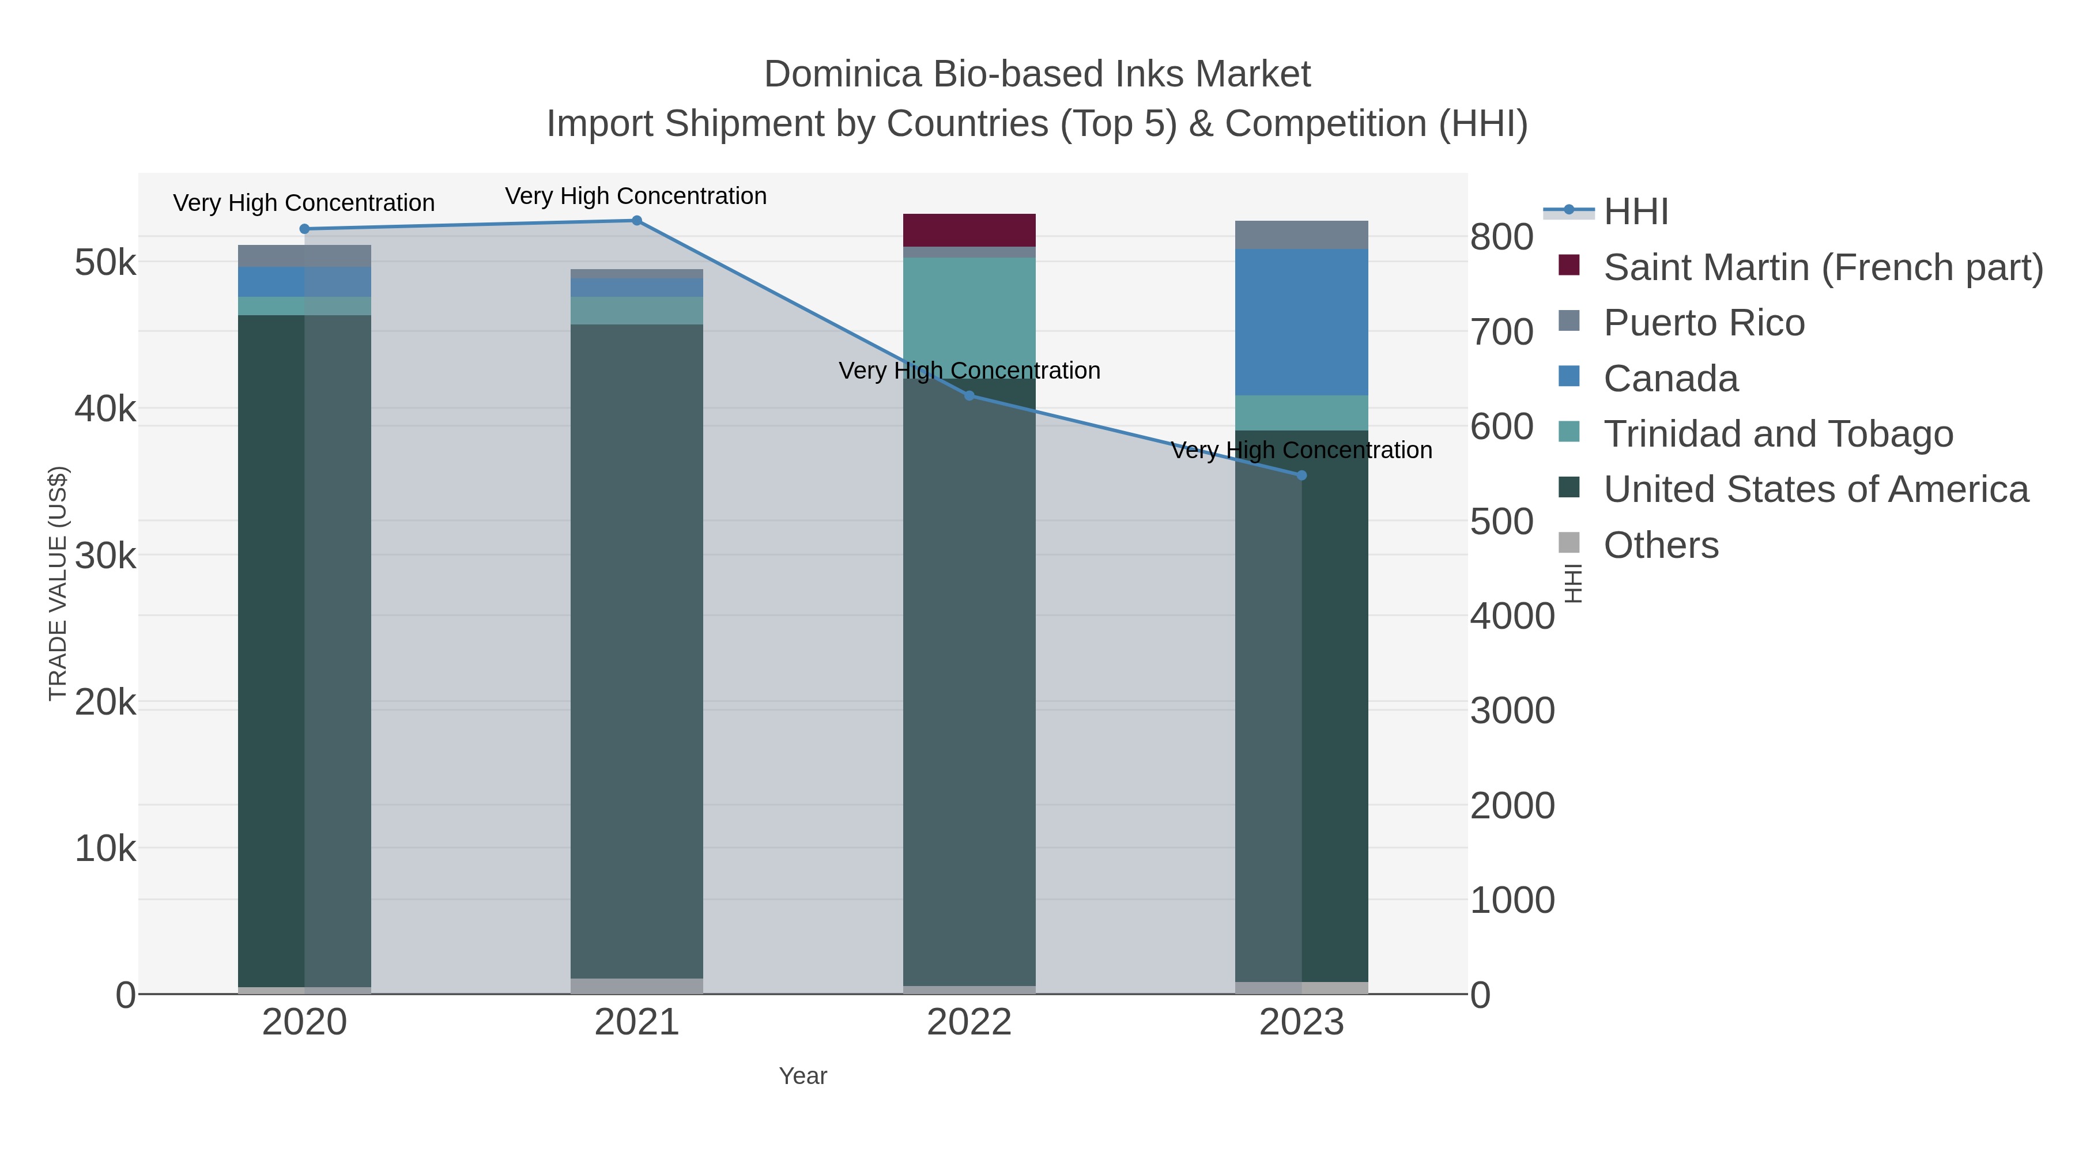This screenshot has width=2075, height=1167.
Task: Toggle Saint Martin (French part) legend entry
Action: (x=1793, y=267)
